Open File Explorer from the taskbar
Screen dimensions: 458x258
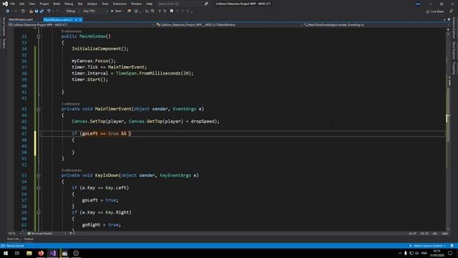(29, 253)
